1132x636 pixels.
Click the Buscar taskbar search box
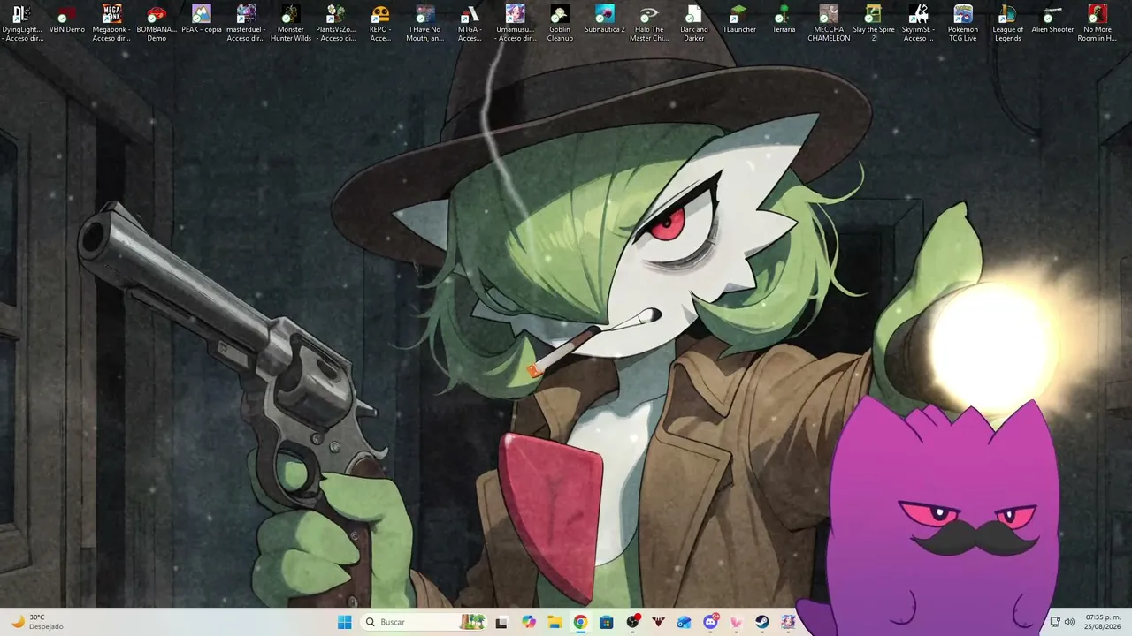pyautogui.click(x=425, y=622)
